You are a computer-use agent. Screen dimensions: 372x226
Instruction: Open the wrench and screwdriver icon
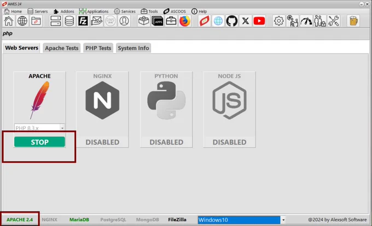pos(334,21)
